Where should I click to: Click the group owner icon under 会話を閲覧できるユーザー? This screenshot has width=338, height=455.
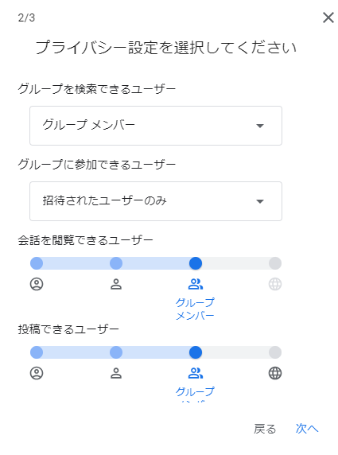coord(37,284)
